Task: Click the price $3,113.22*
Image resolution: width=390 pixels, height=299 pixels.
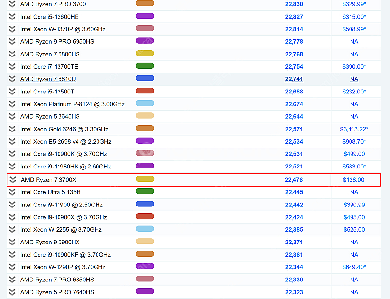Action: click(x=354, y=129)
